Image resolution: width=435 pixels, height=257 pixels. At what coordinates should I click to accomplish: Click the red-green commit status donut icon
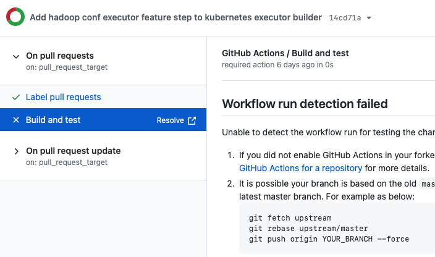[15, 17]
